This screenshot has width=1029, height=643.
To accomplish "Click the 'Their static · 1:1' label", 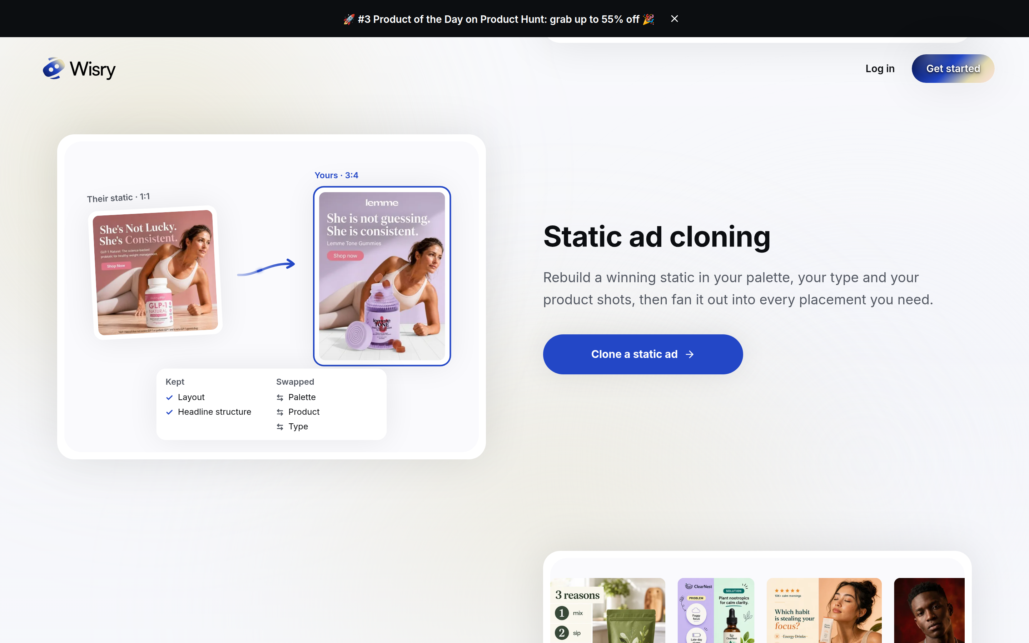I will pyautogui.click(x=118, y=198).
